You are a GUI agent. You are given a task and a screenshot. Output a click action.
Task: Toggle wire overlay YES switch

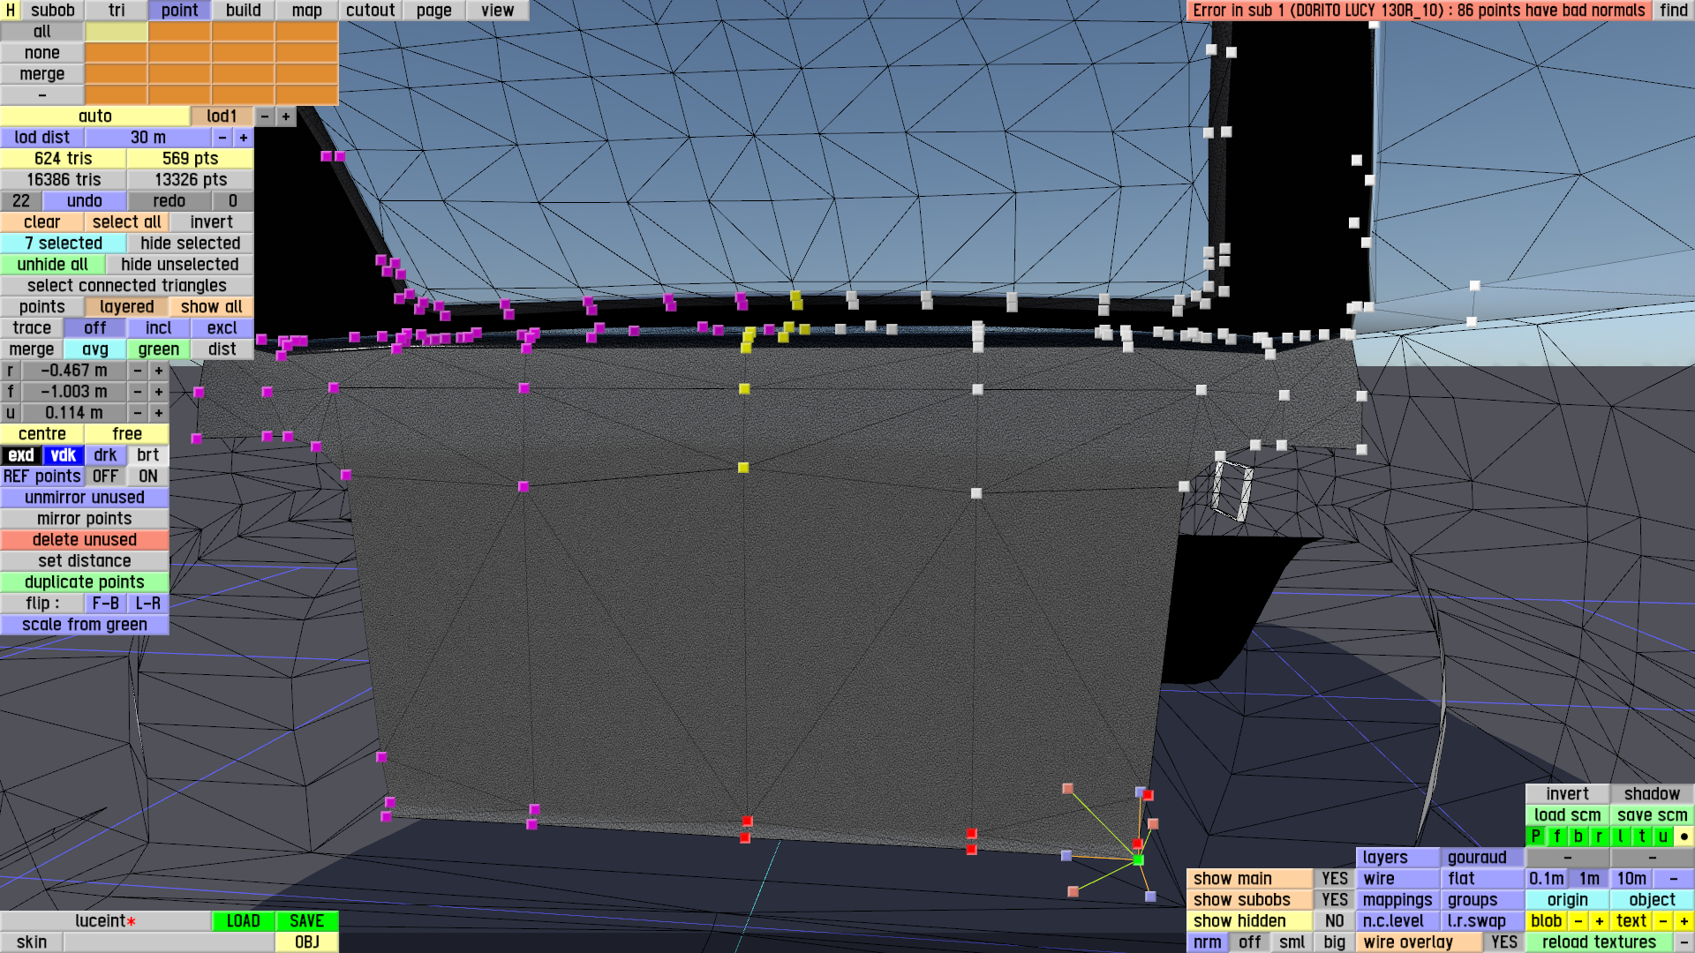(1503, 942)
